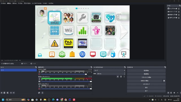
Task: Open the Windows Start menu
Action: pos(3,100)
